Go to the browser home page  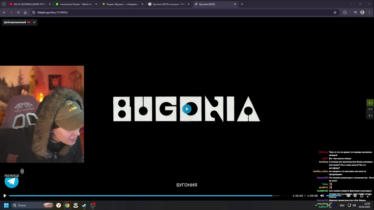tap(25, 13)
